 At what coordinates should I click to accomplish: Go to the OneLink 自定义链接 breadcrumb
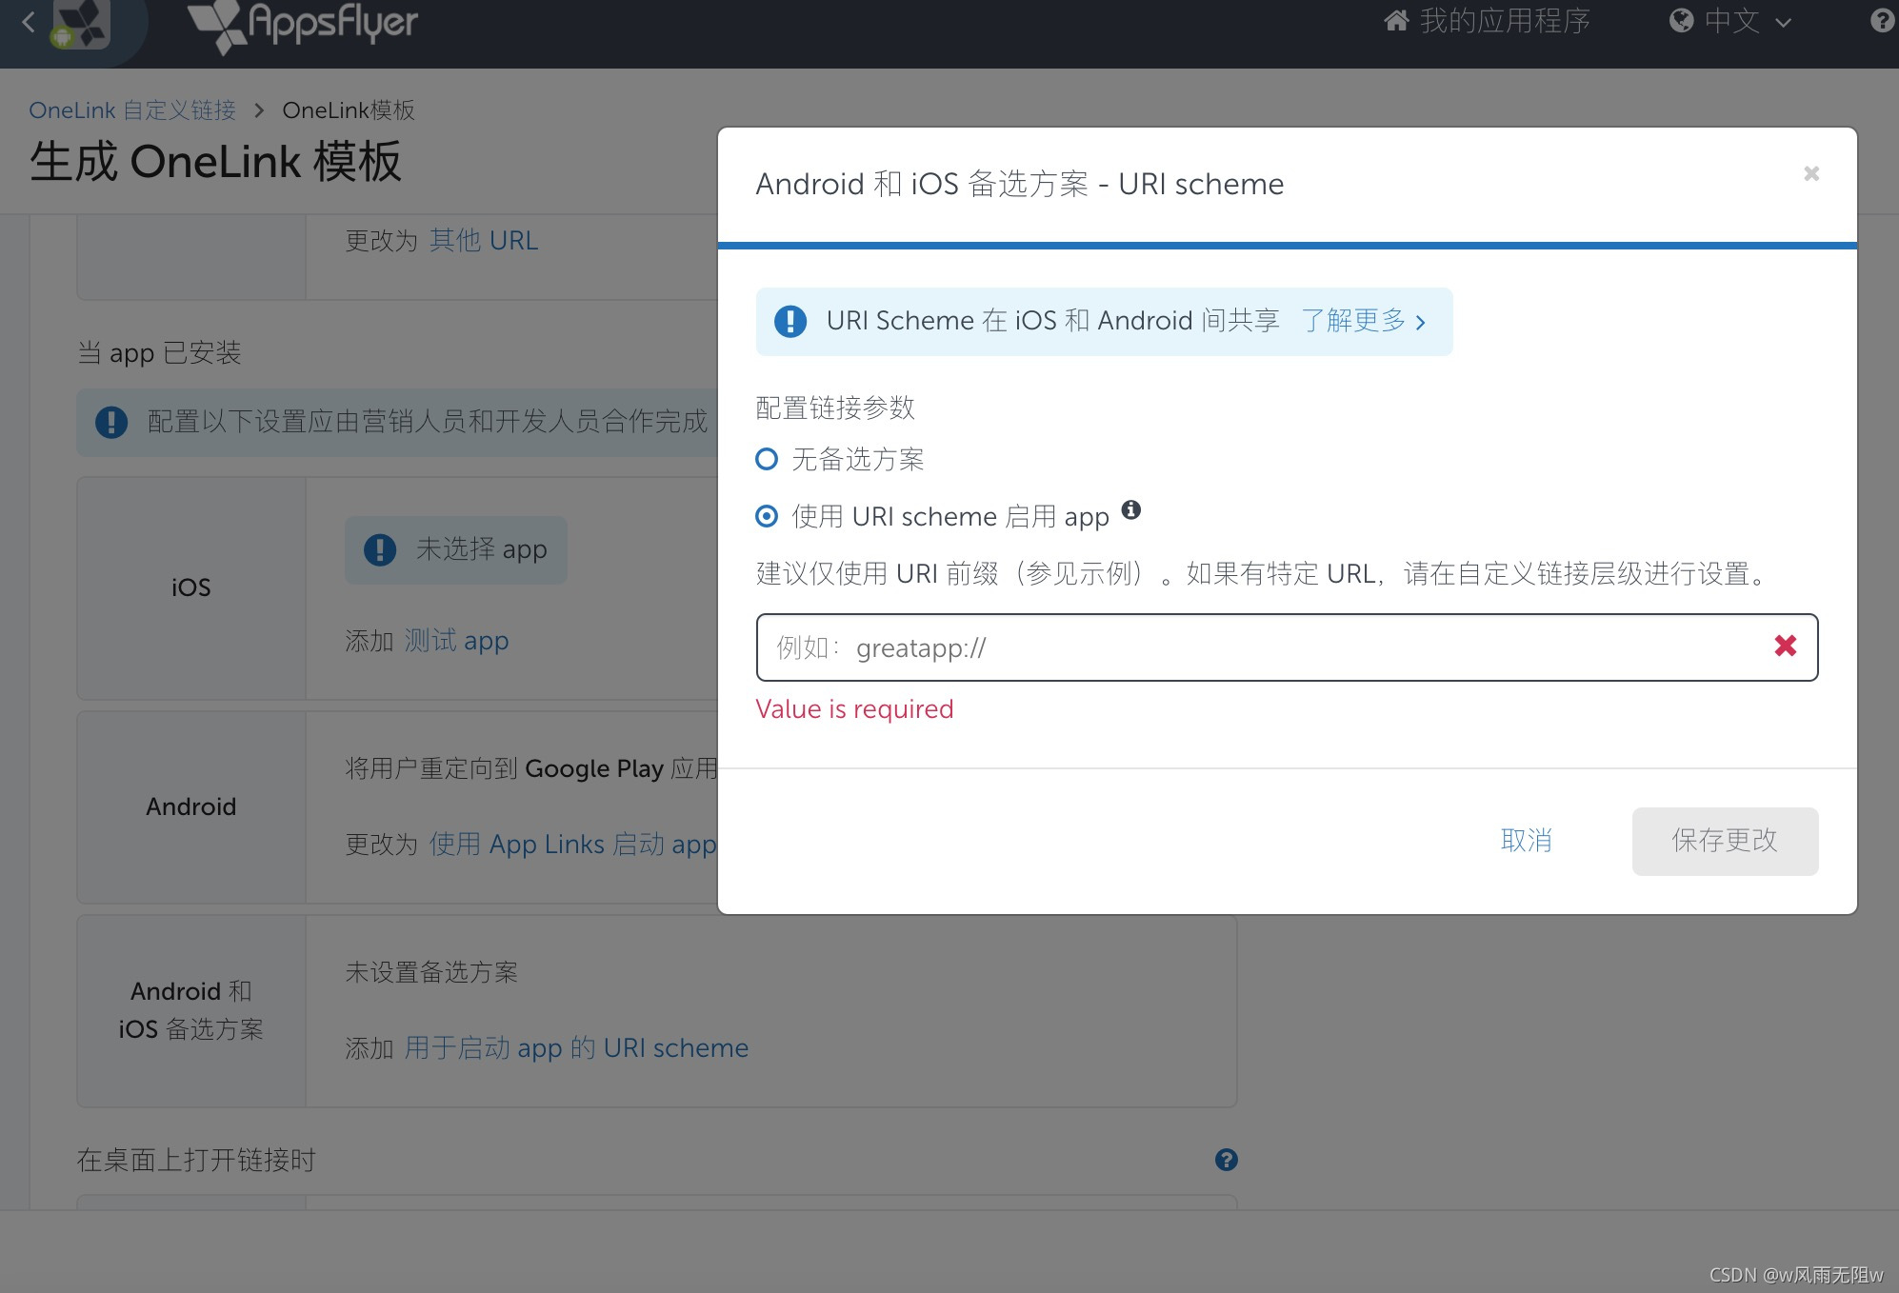(x=132, y=110)
